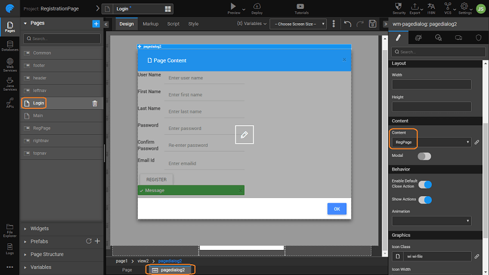
Task: Click the Undo arrow in toolbar
Action: pyautogui.click(x=348, y=24)
